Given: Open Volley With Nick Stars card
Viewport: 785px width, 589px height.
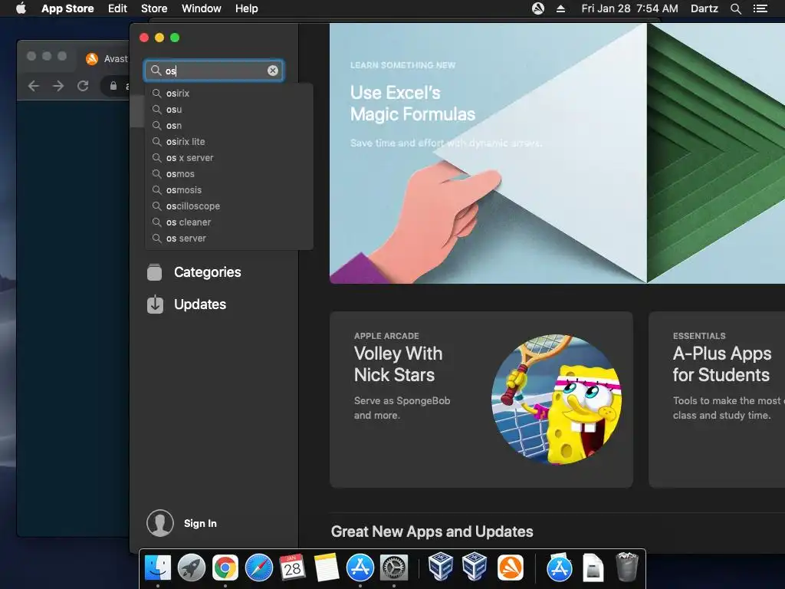Looking at the screenshot, I should 481,400.
